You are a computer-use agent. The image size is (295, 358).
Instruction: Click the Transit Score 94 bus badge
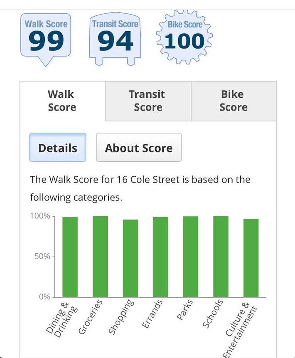(x=115, y=38)
